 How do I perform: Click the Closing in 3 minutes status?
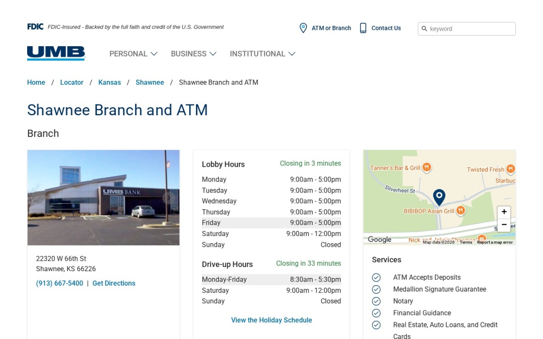tap(310, 164)
